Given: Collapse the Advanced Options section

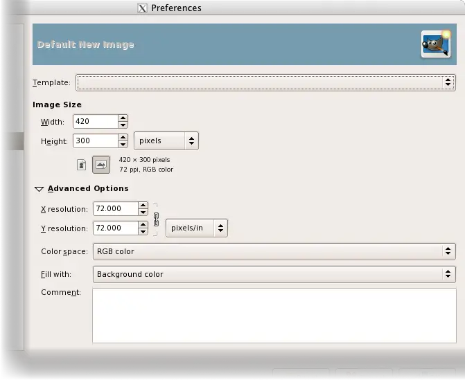Looking at the screenshot, I should pos(40,188).
